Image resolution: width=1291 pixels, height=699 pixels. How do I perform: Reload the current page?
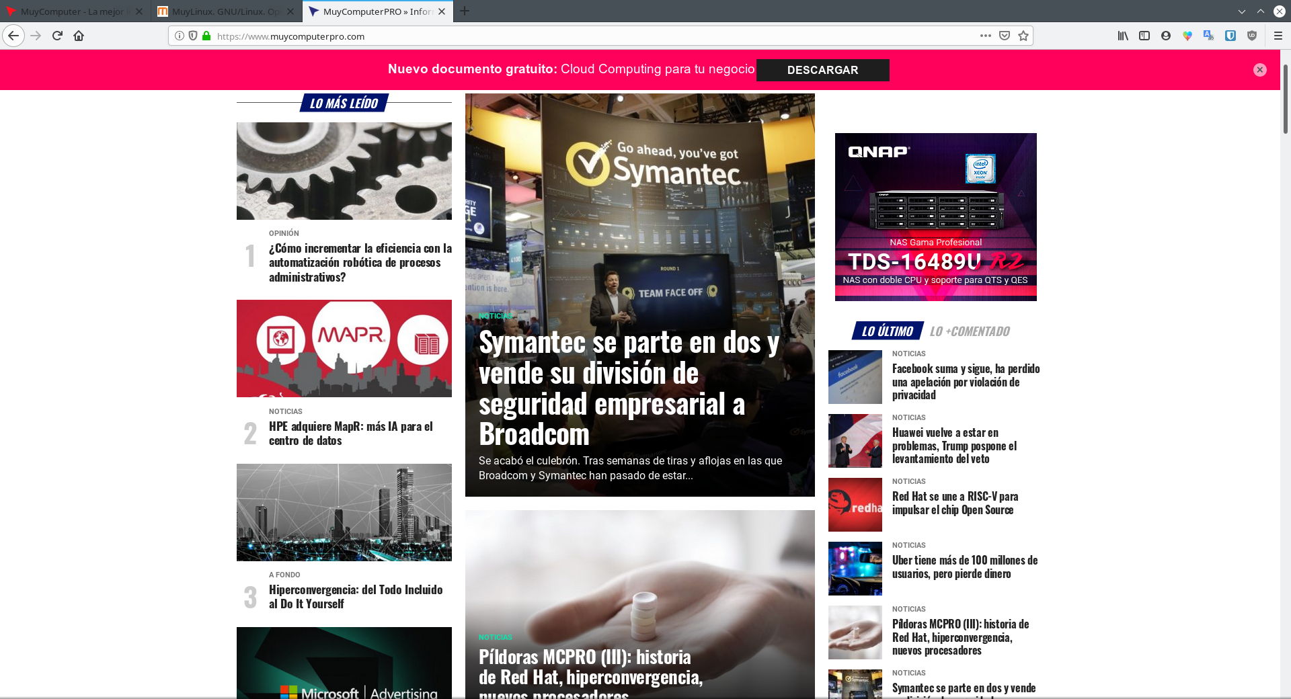click(57, 36)
